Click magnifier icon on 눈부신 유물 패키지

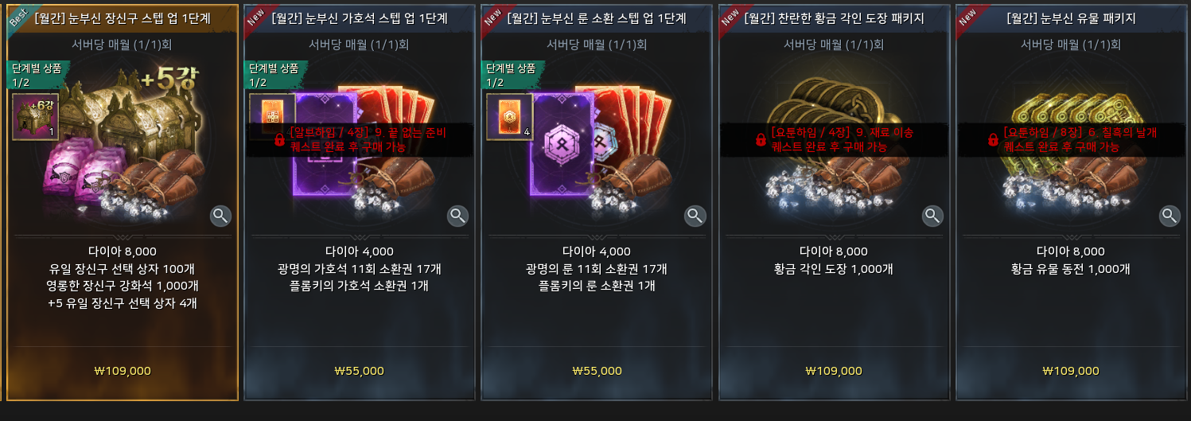pyautogui.click(x=1170, y=215)
